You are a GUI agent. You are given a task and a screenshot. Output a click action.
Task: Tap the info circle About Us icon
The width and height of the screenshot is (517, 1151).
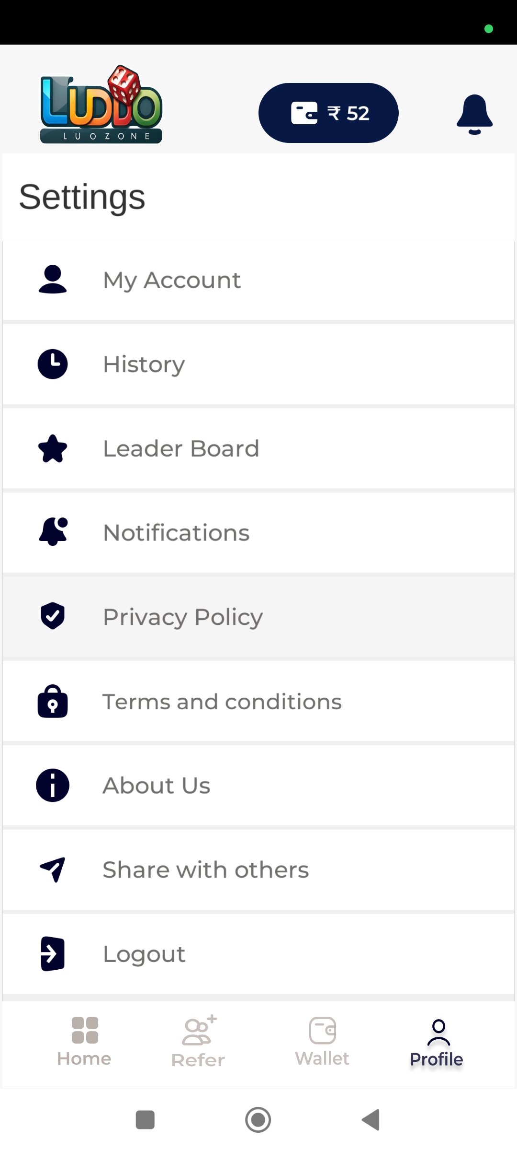tap(53, 786)
